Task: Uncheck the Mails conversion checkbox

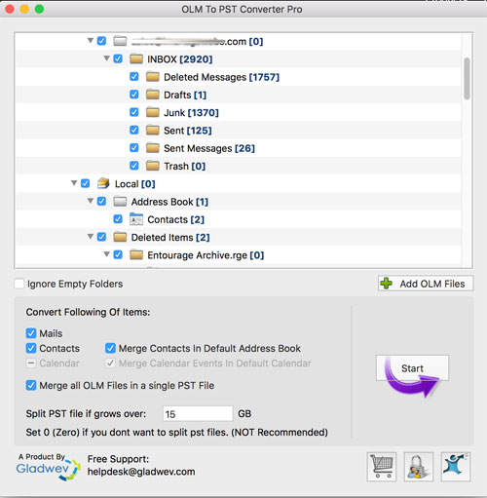Action: (31, 333)
